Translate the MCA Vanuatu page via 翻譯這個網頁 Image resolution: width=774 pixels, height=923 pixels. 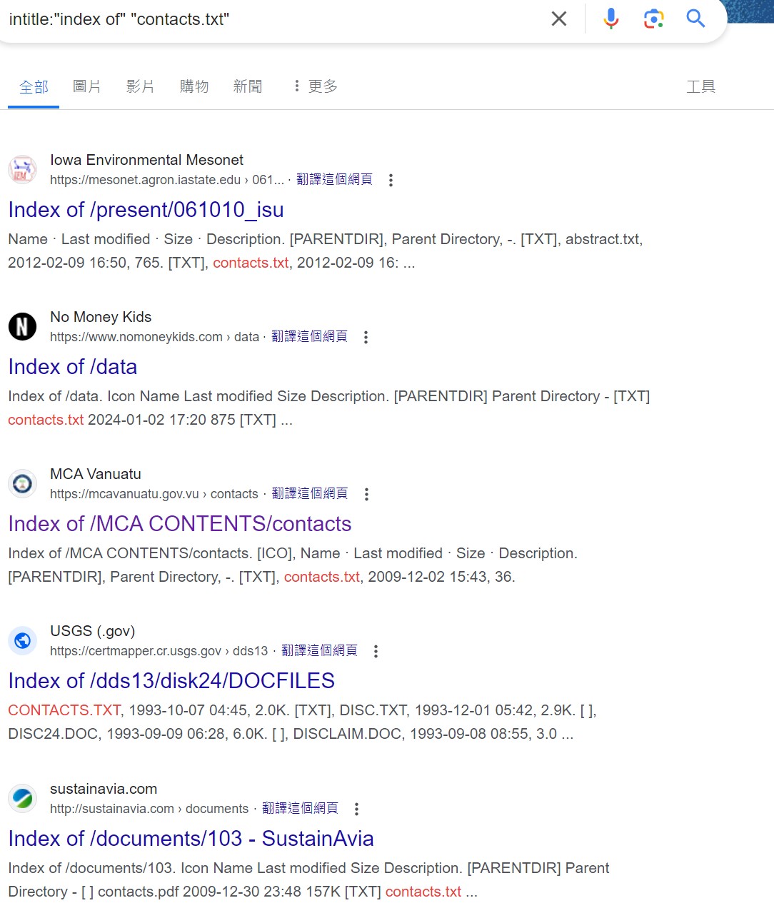309,493
